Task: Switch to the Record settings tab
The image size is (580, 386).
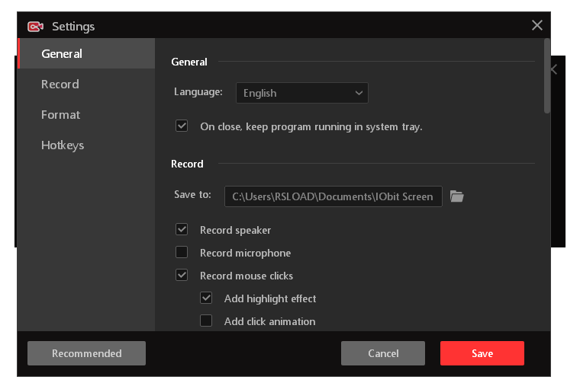Action: click(x=60, y=85)
